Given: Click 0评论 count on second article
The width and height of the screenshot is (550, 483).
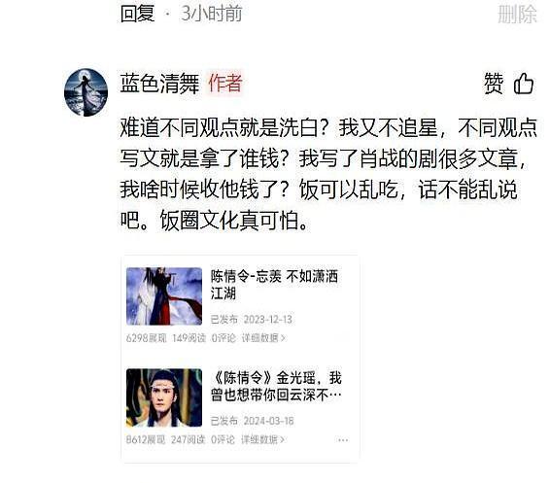Looking at the screenshot, I should pyautogui.click(x=223, y=439).
